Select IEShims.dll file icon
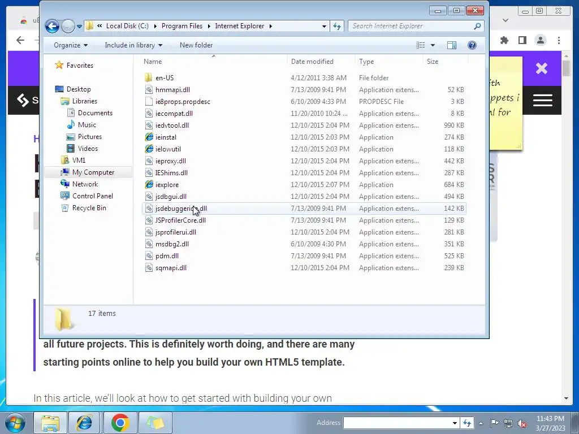 (x=149, y=173)
